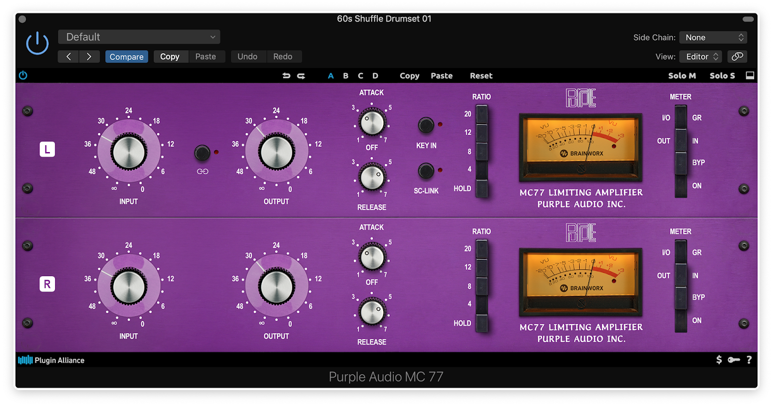
Task: Set R channel meter switch to GR
Action: [681, 252]
